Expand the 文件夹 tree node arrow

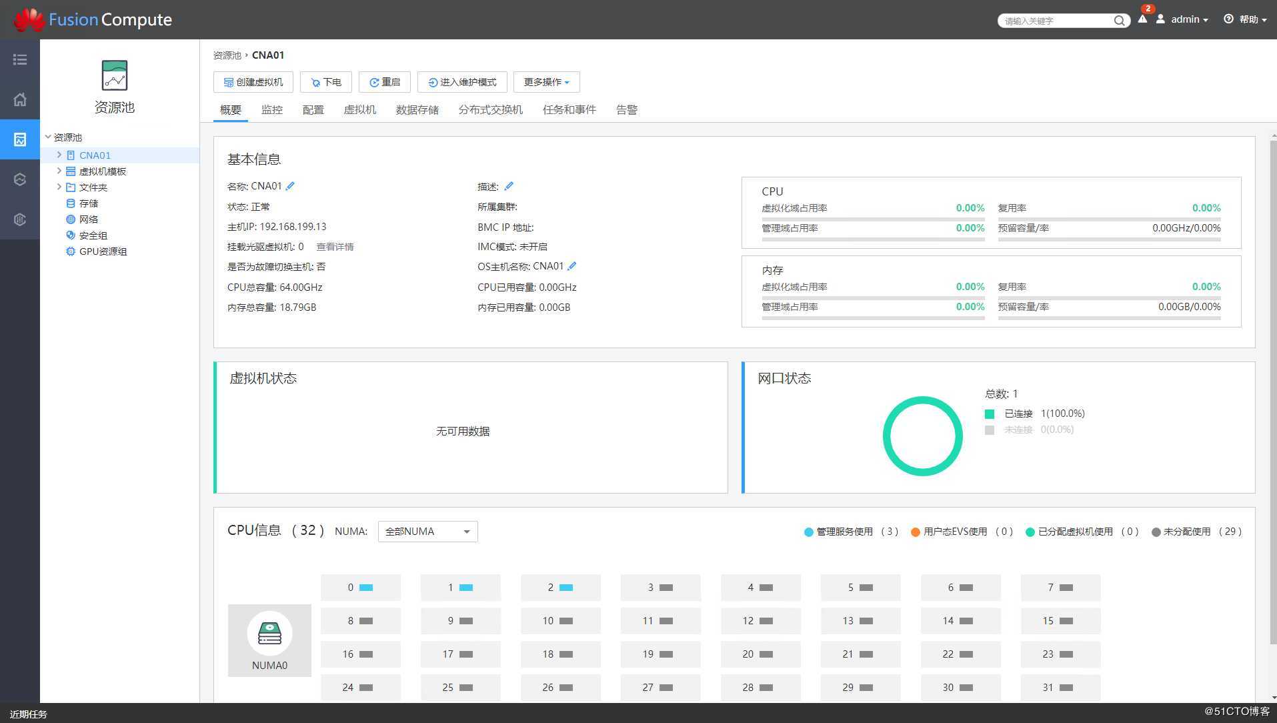[x=59, y=187]
